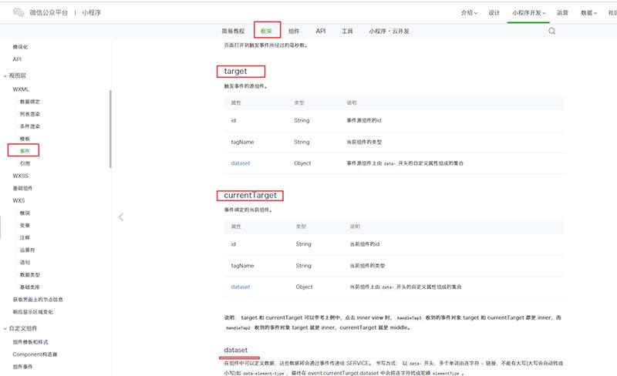Collapse the 自定义组件 tree section
617x376 pixels.
coord(5,328)
